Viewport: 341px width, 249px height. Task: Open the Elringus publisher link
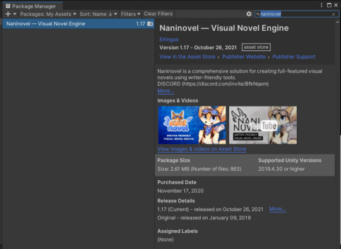click(x=169, y=40)
